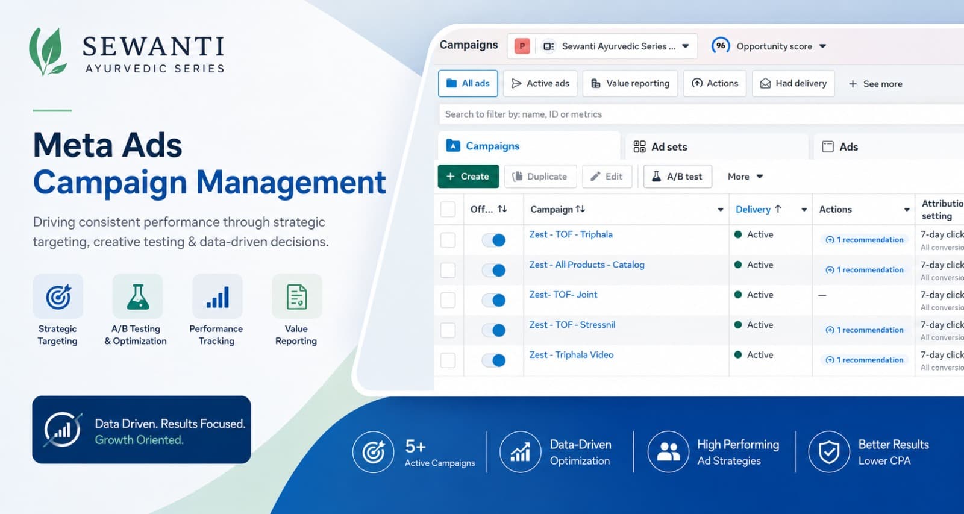964x514 pixels.
Task: Open the Zest- TOF- Joint campaign link
Action: [x=563, y=295]
